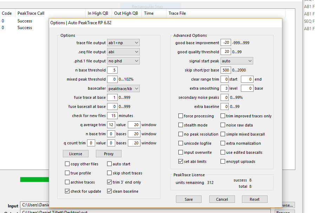Click the n base threshold field
Viewport: 315px width, 213px height.
(112, 70)
